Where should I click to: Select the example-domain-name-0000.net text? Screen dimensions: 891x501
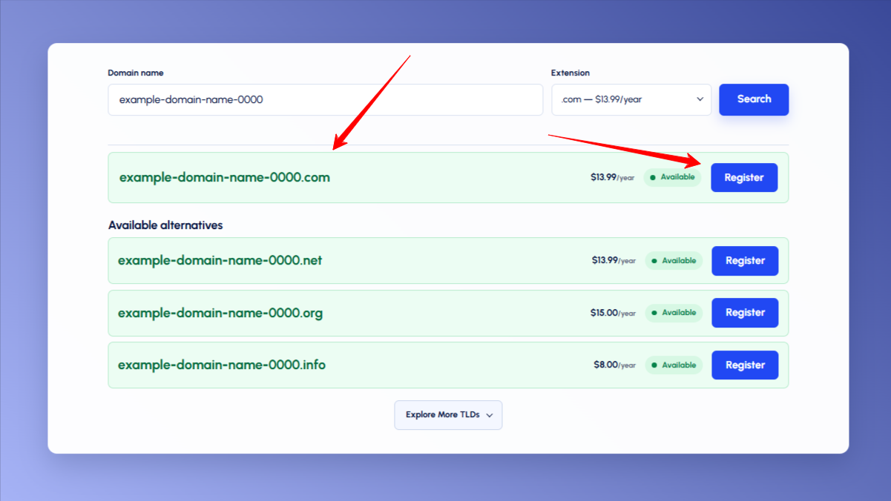(220, 261)
